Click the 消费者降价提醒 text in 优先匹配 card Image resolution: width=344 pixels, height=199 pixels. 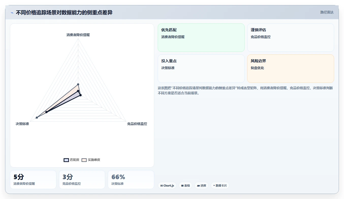[173, 37]
